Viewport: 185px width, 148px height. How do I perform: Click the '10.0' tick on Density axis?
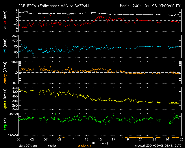coord(14,62)
